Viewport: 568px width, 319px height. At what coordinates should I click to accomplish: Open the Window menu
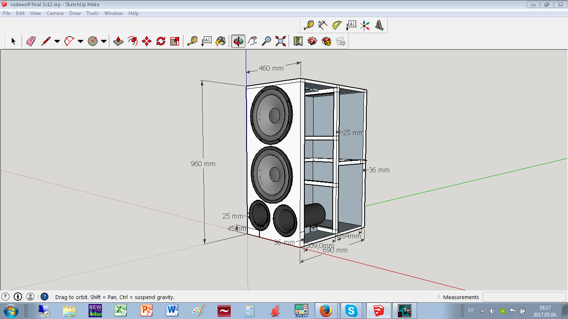pos(113,13)
